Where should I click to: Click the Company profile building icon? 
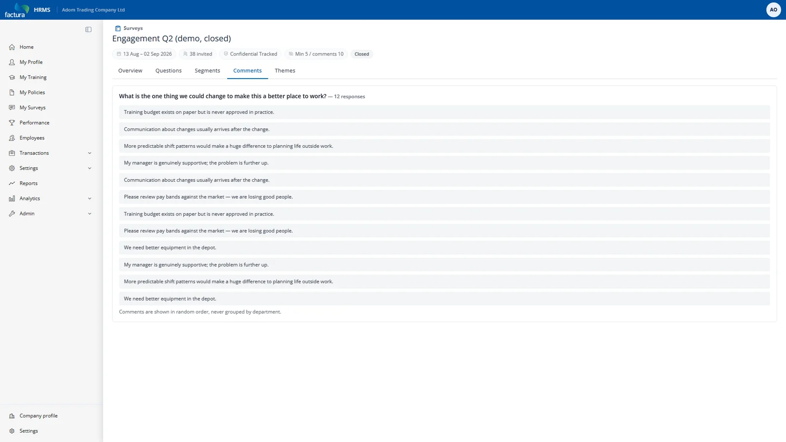[12, 416]
